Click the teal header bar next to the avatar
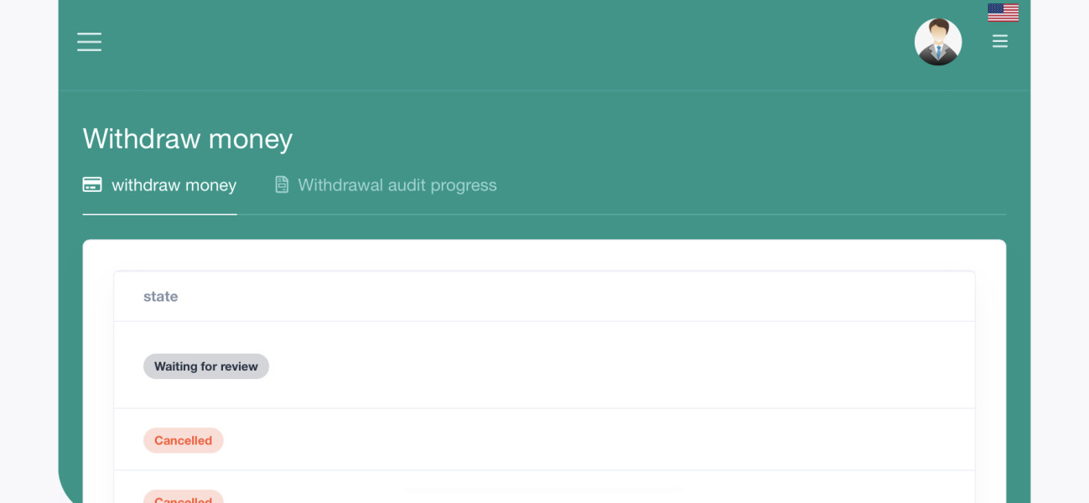Screen dimensions: 1089x503 pos(503,44)
